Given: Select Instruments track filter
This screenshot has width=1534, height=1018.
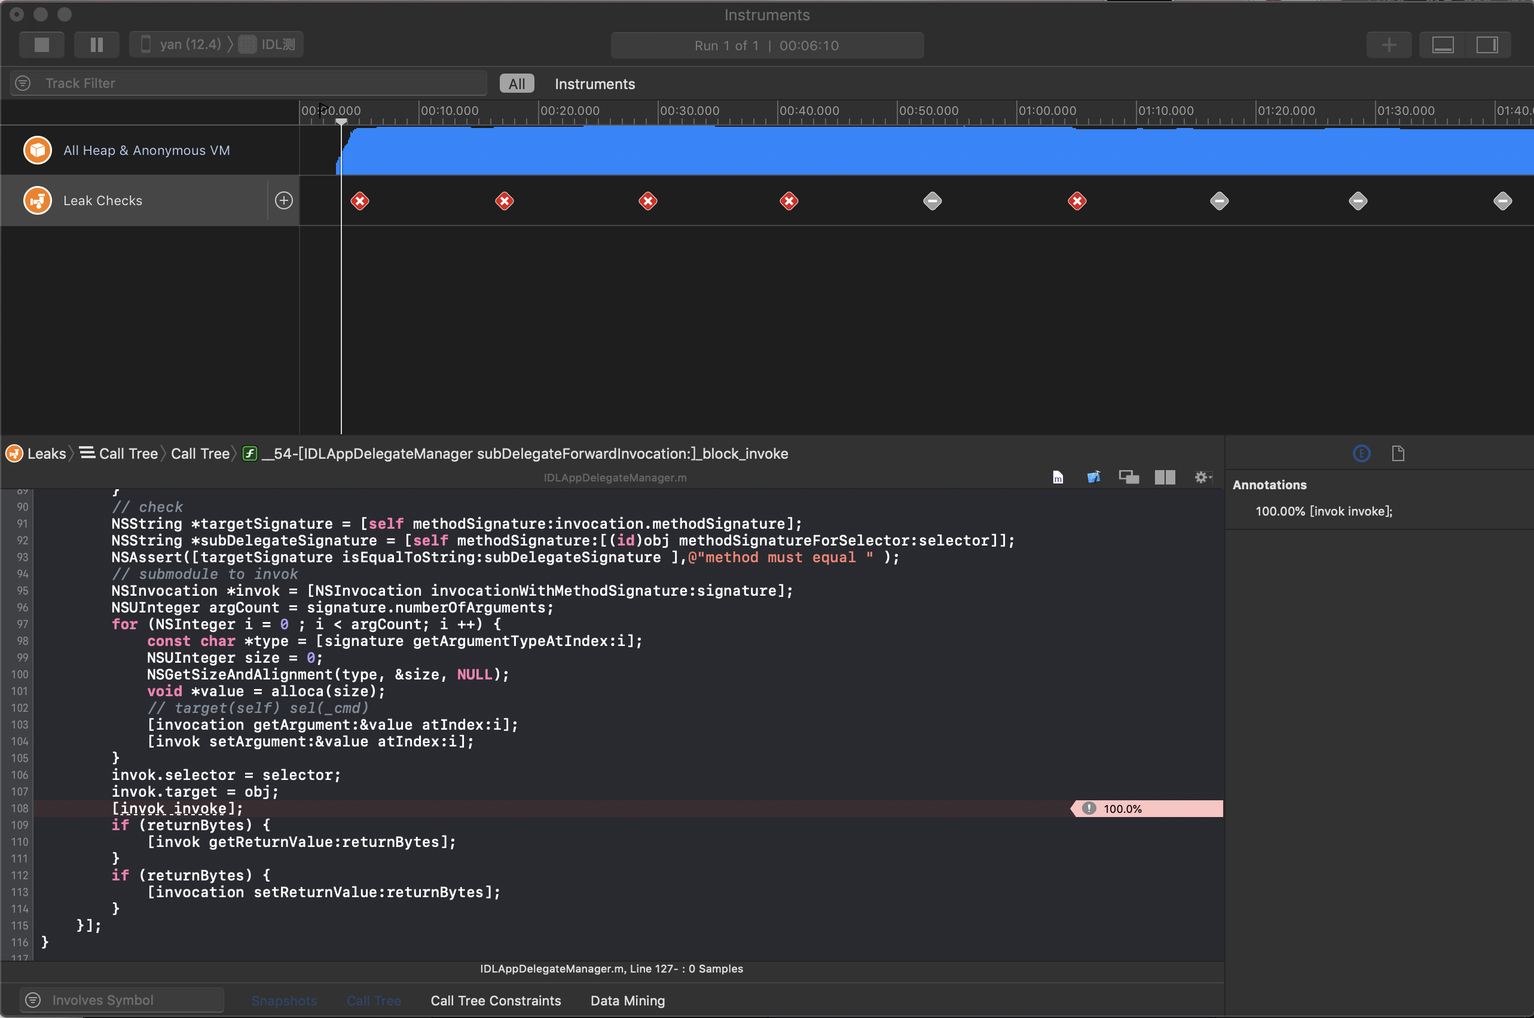Looking at the screenshot, I should (594, 84).
